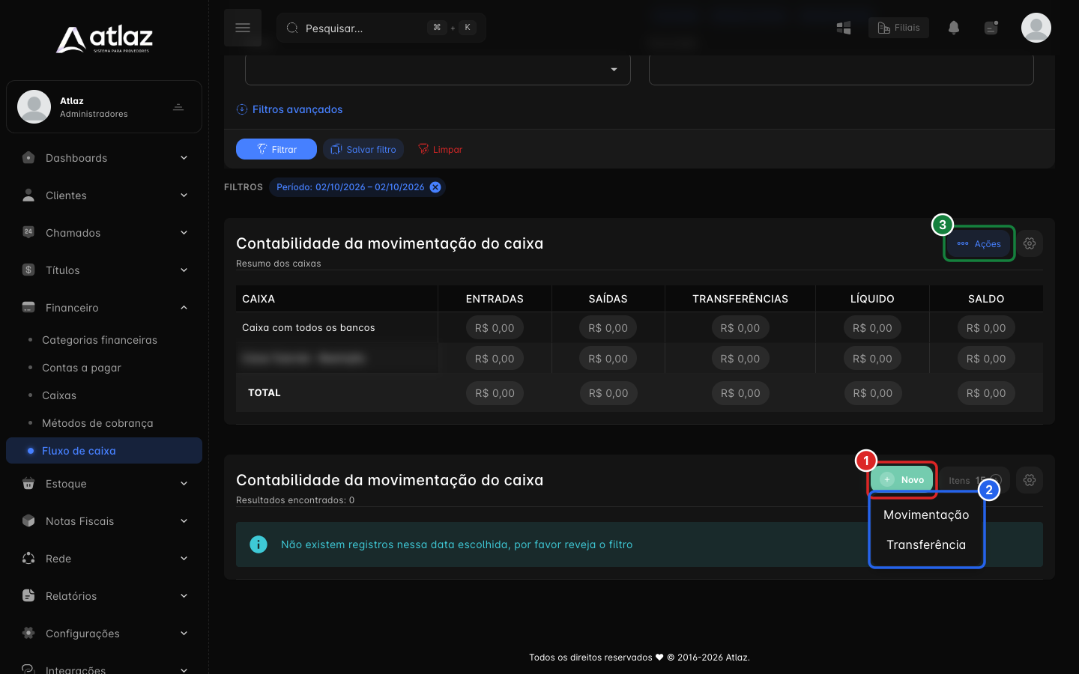
Task: Click Salvar filtro button
Action: (363, 149)
